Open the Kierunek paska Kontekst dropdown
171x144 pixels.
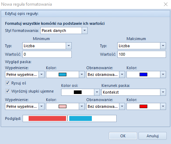pos(134,92)
